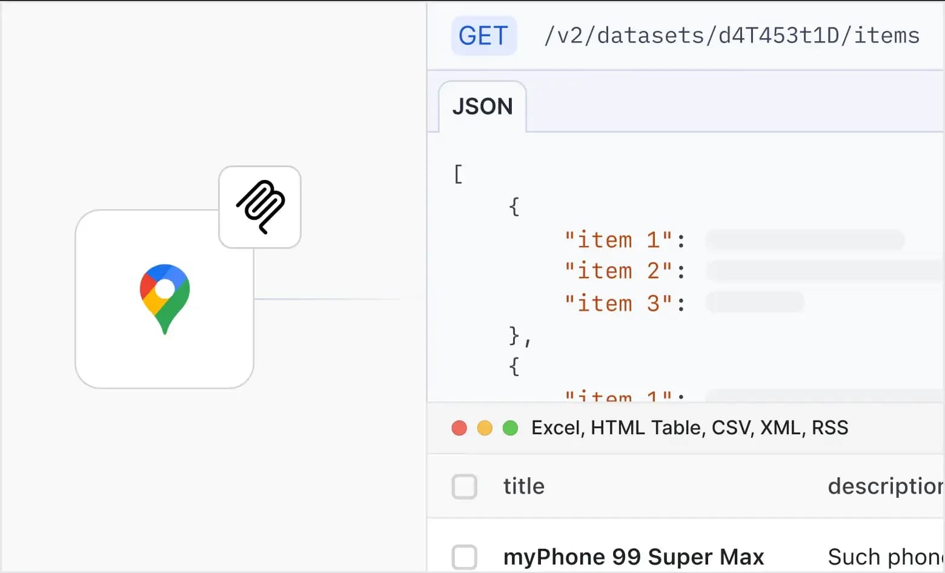
Task: Open the myPhone 99 Super Max entry
Action: pos(633,557)
